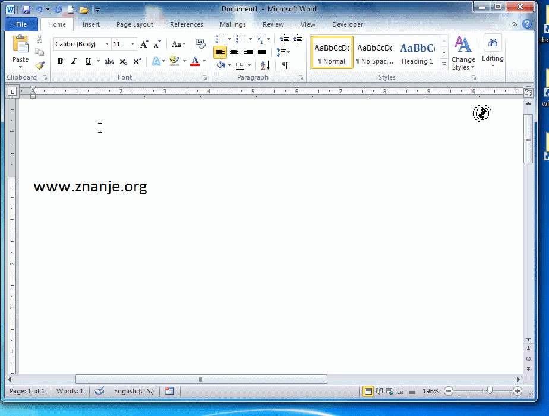This screenshot has height=416, width=549.
Task: Check the word count in status bar
Action: point(70,391)
